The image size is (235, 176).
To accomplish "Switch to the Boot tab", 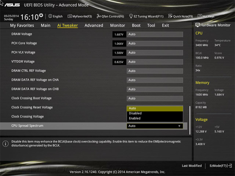I will [x=136, y=25].
